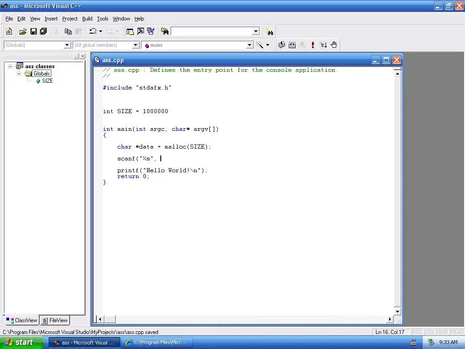Image resolution: width=465 pixels, height=349 pixels.
Task: Select the SIZE variable in class tree
Action: click(47, 81)
